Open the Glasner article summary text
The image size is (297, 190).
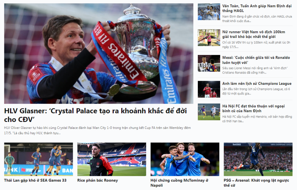click(97, 130)
